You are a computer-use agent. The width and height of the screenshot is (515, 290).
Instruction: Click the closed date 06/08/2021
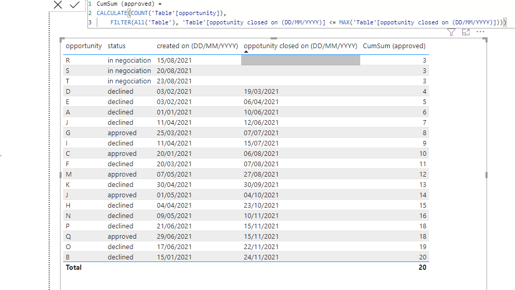[261, 154]
